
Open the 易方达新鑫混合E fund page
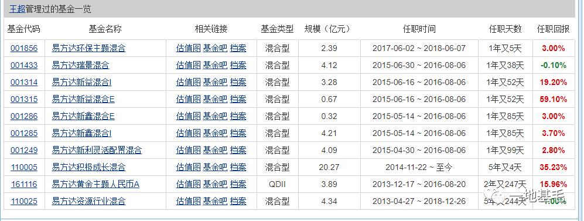[x=83, y=116]
